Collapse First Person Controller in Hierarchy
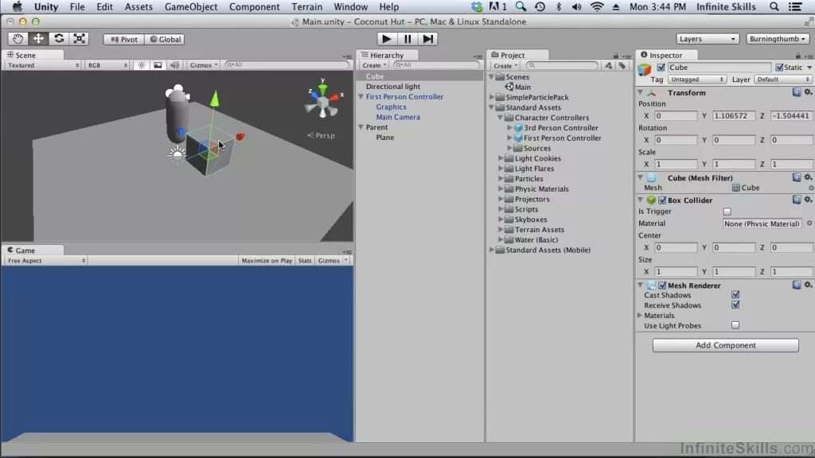The width and height of the screenshot is (815, 458). (361, 96)
